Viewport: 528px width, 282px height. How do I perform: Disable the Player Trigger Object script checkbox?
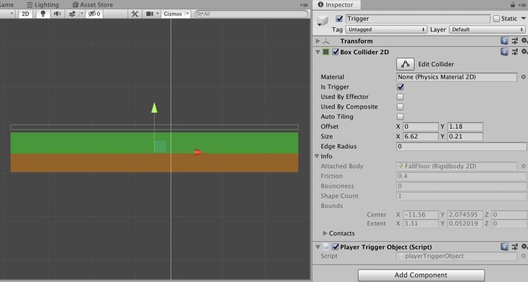(335, 246)
